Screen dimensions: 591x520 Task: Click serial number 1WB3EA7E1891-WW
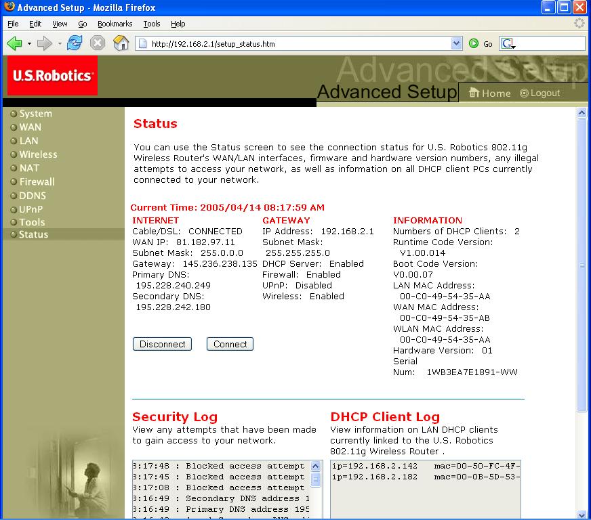click(x=472, y=372)
